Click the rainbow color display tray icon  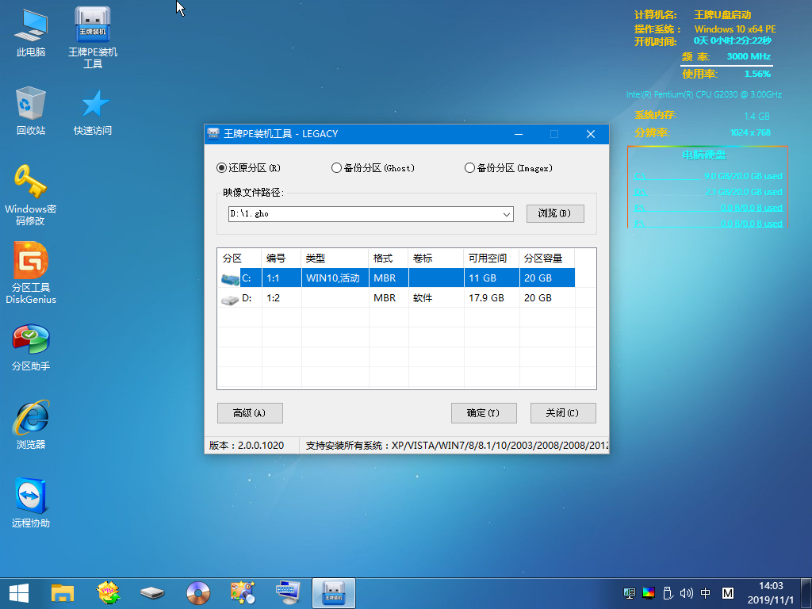point(649,593)
